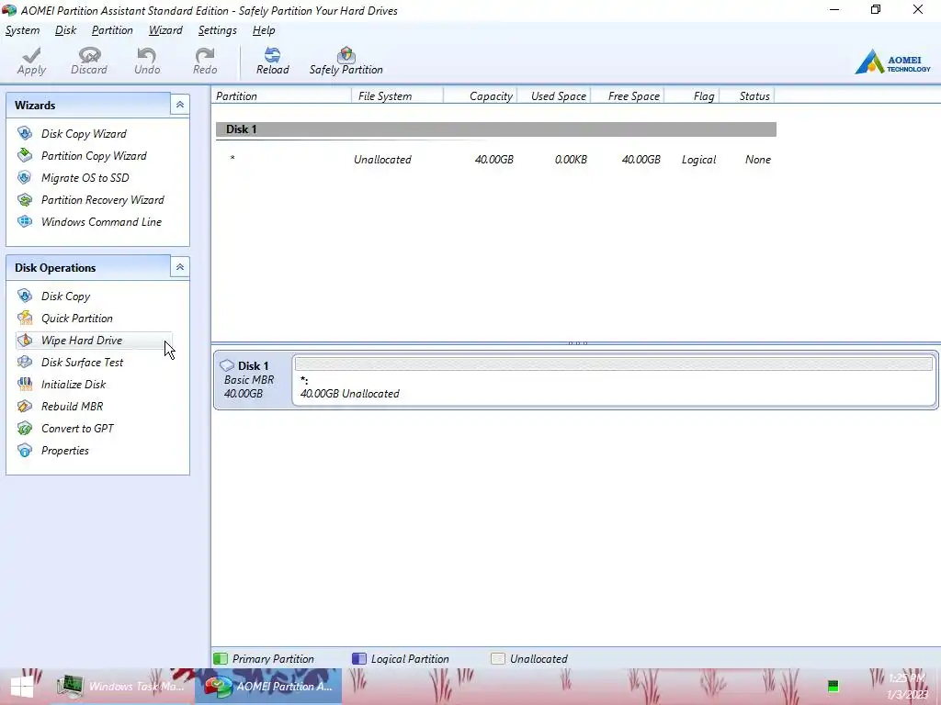Open the Settings menu

click(217, 30)
